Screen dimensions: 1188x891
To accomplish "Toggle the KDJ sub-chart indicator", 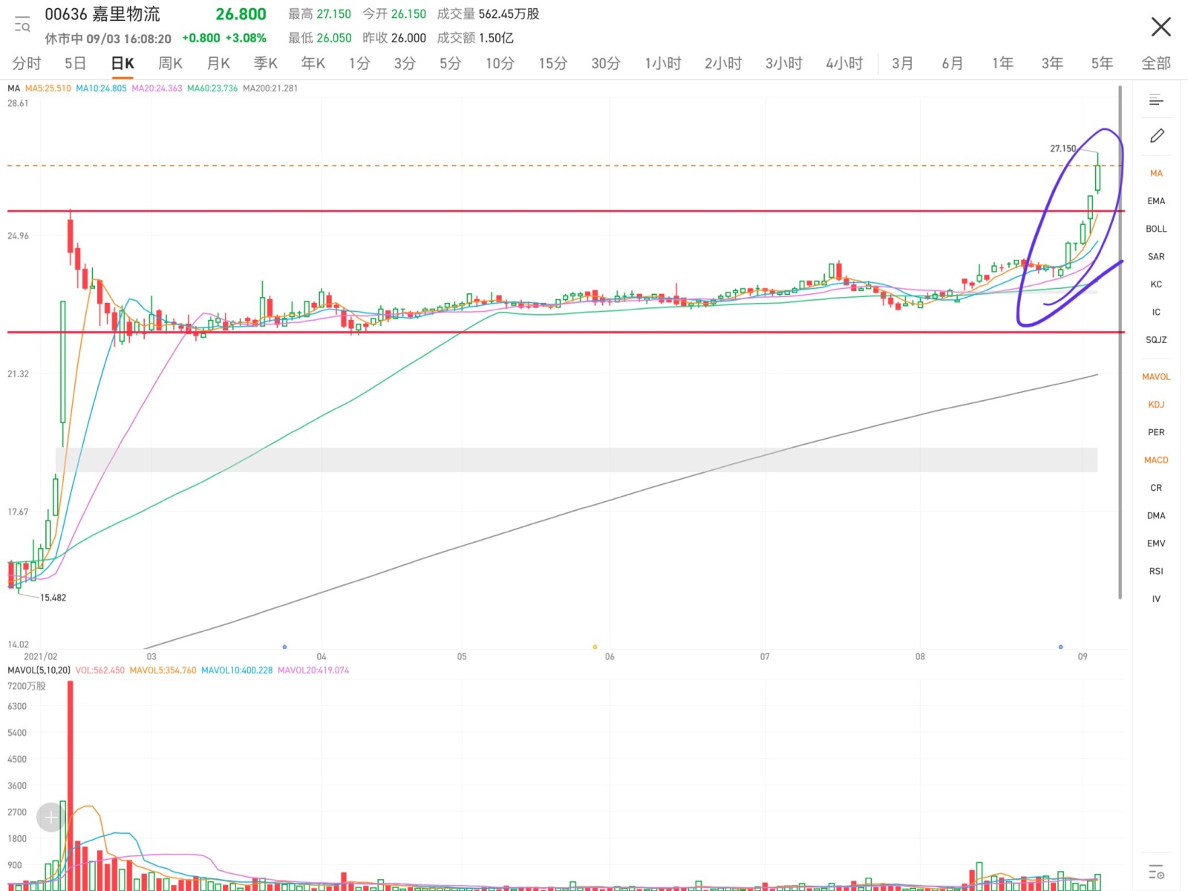I will 1156,405.
